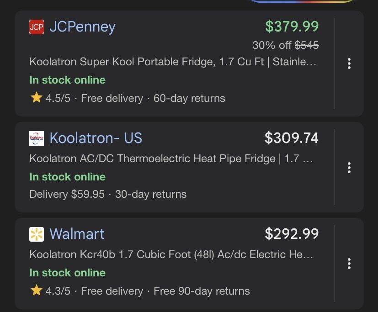Click the $379.99 sale price
Screen dimensions: 378x312
(x=292, y=26)
